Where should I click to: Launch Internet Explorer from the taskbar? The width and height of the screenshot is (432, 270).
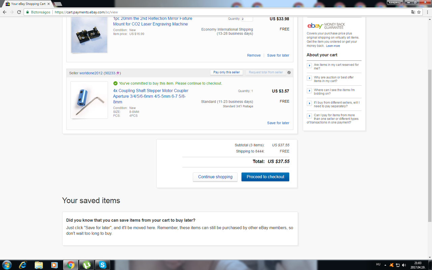[23, 265]
